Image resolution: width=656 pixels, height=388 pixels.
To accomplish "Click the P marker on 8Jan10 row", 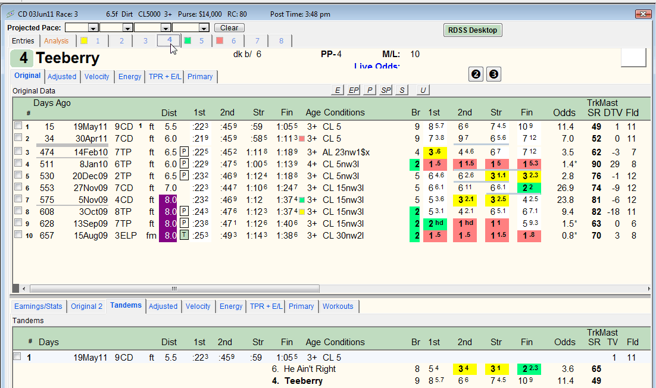I will [184, 164].
